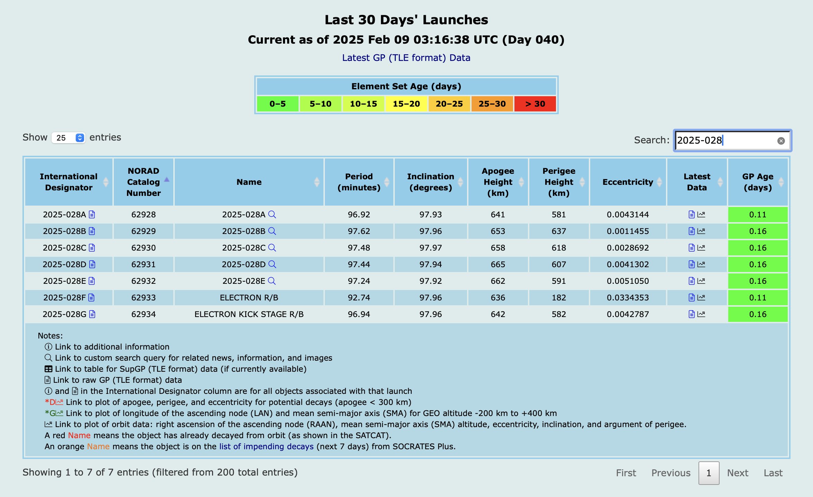Screen dimensions: 813x497
Task: Open Latest Data TLE document icon for 62931
Action: coord(692,264)
